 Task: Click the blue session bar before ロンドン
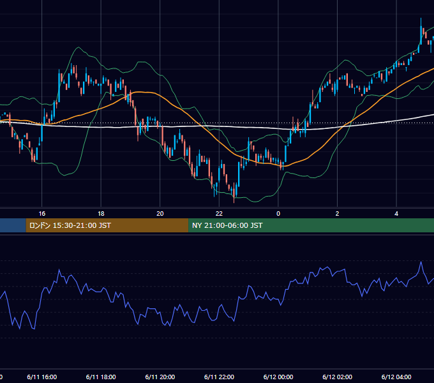[x=13, y=225]
